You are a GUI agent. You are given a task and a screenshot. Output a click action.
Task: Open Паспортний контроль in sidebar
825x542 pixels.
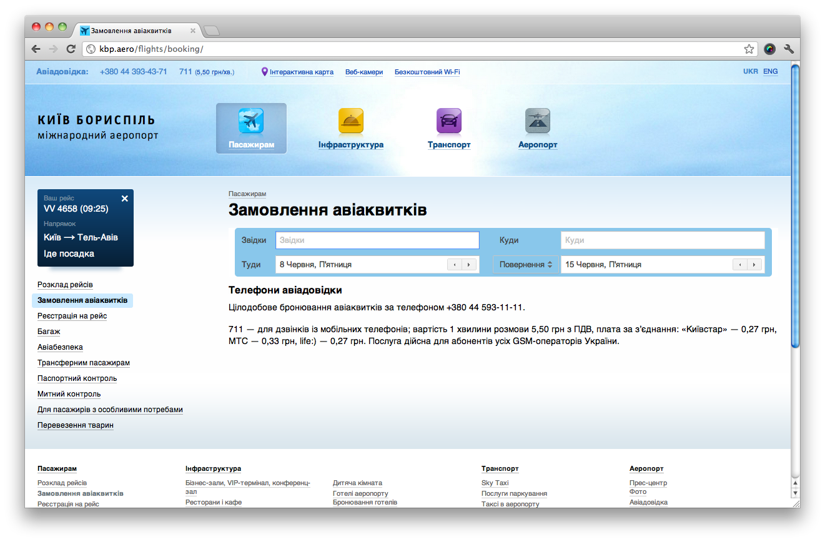coord(77,378)
